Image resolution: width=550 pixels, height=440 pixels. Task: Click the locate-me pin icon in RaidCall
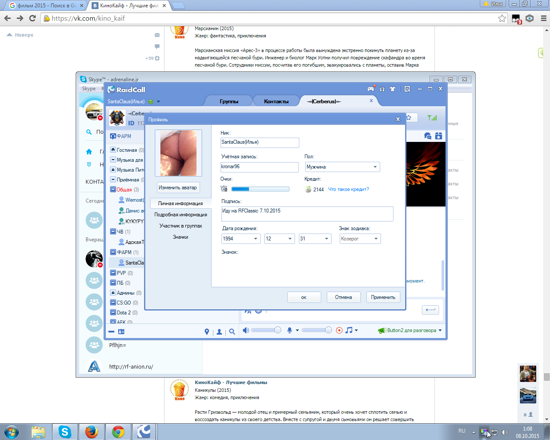(x=207, y=332)
